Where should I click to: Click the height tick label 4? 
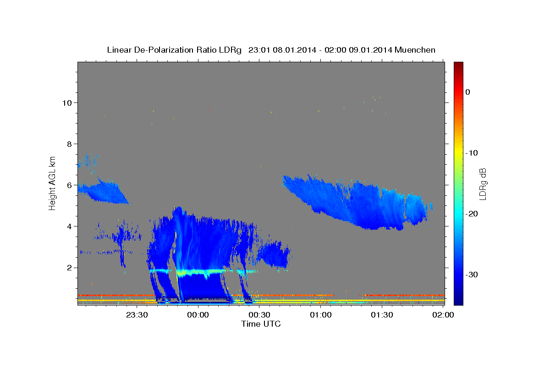coord(70,226)
